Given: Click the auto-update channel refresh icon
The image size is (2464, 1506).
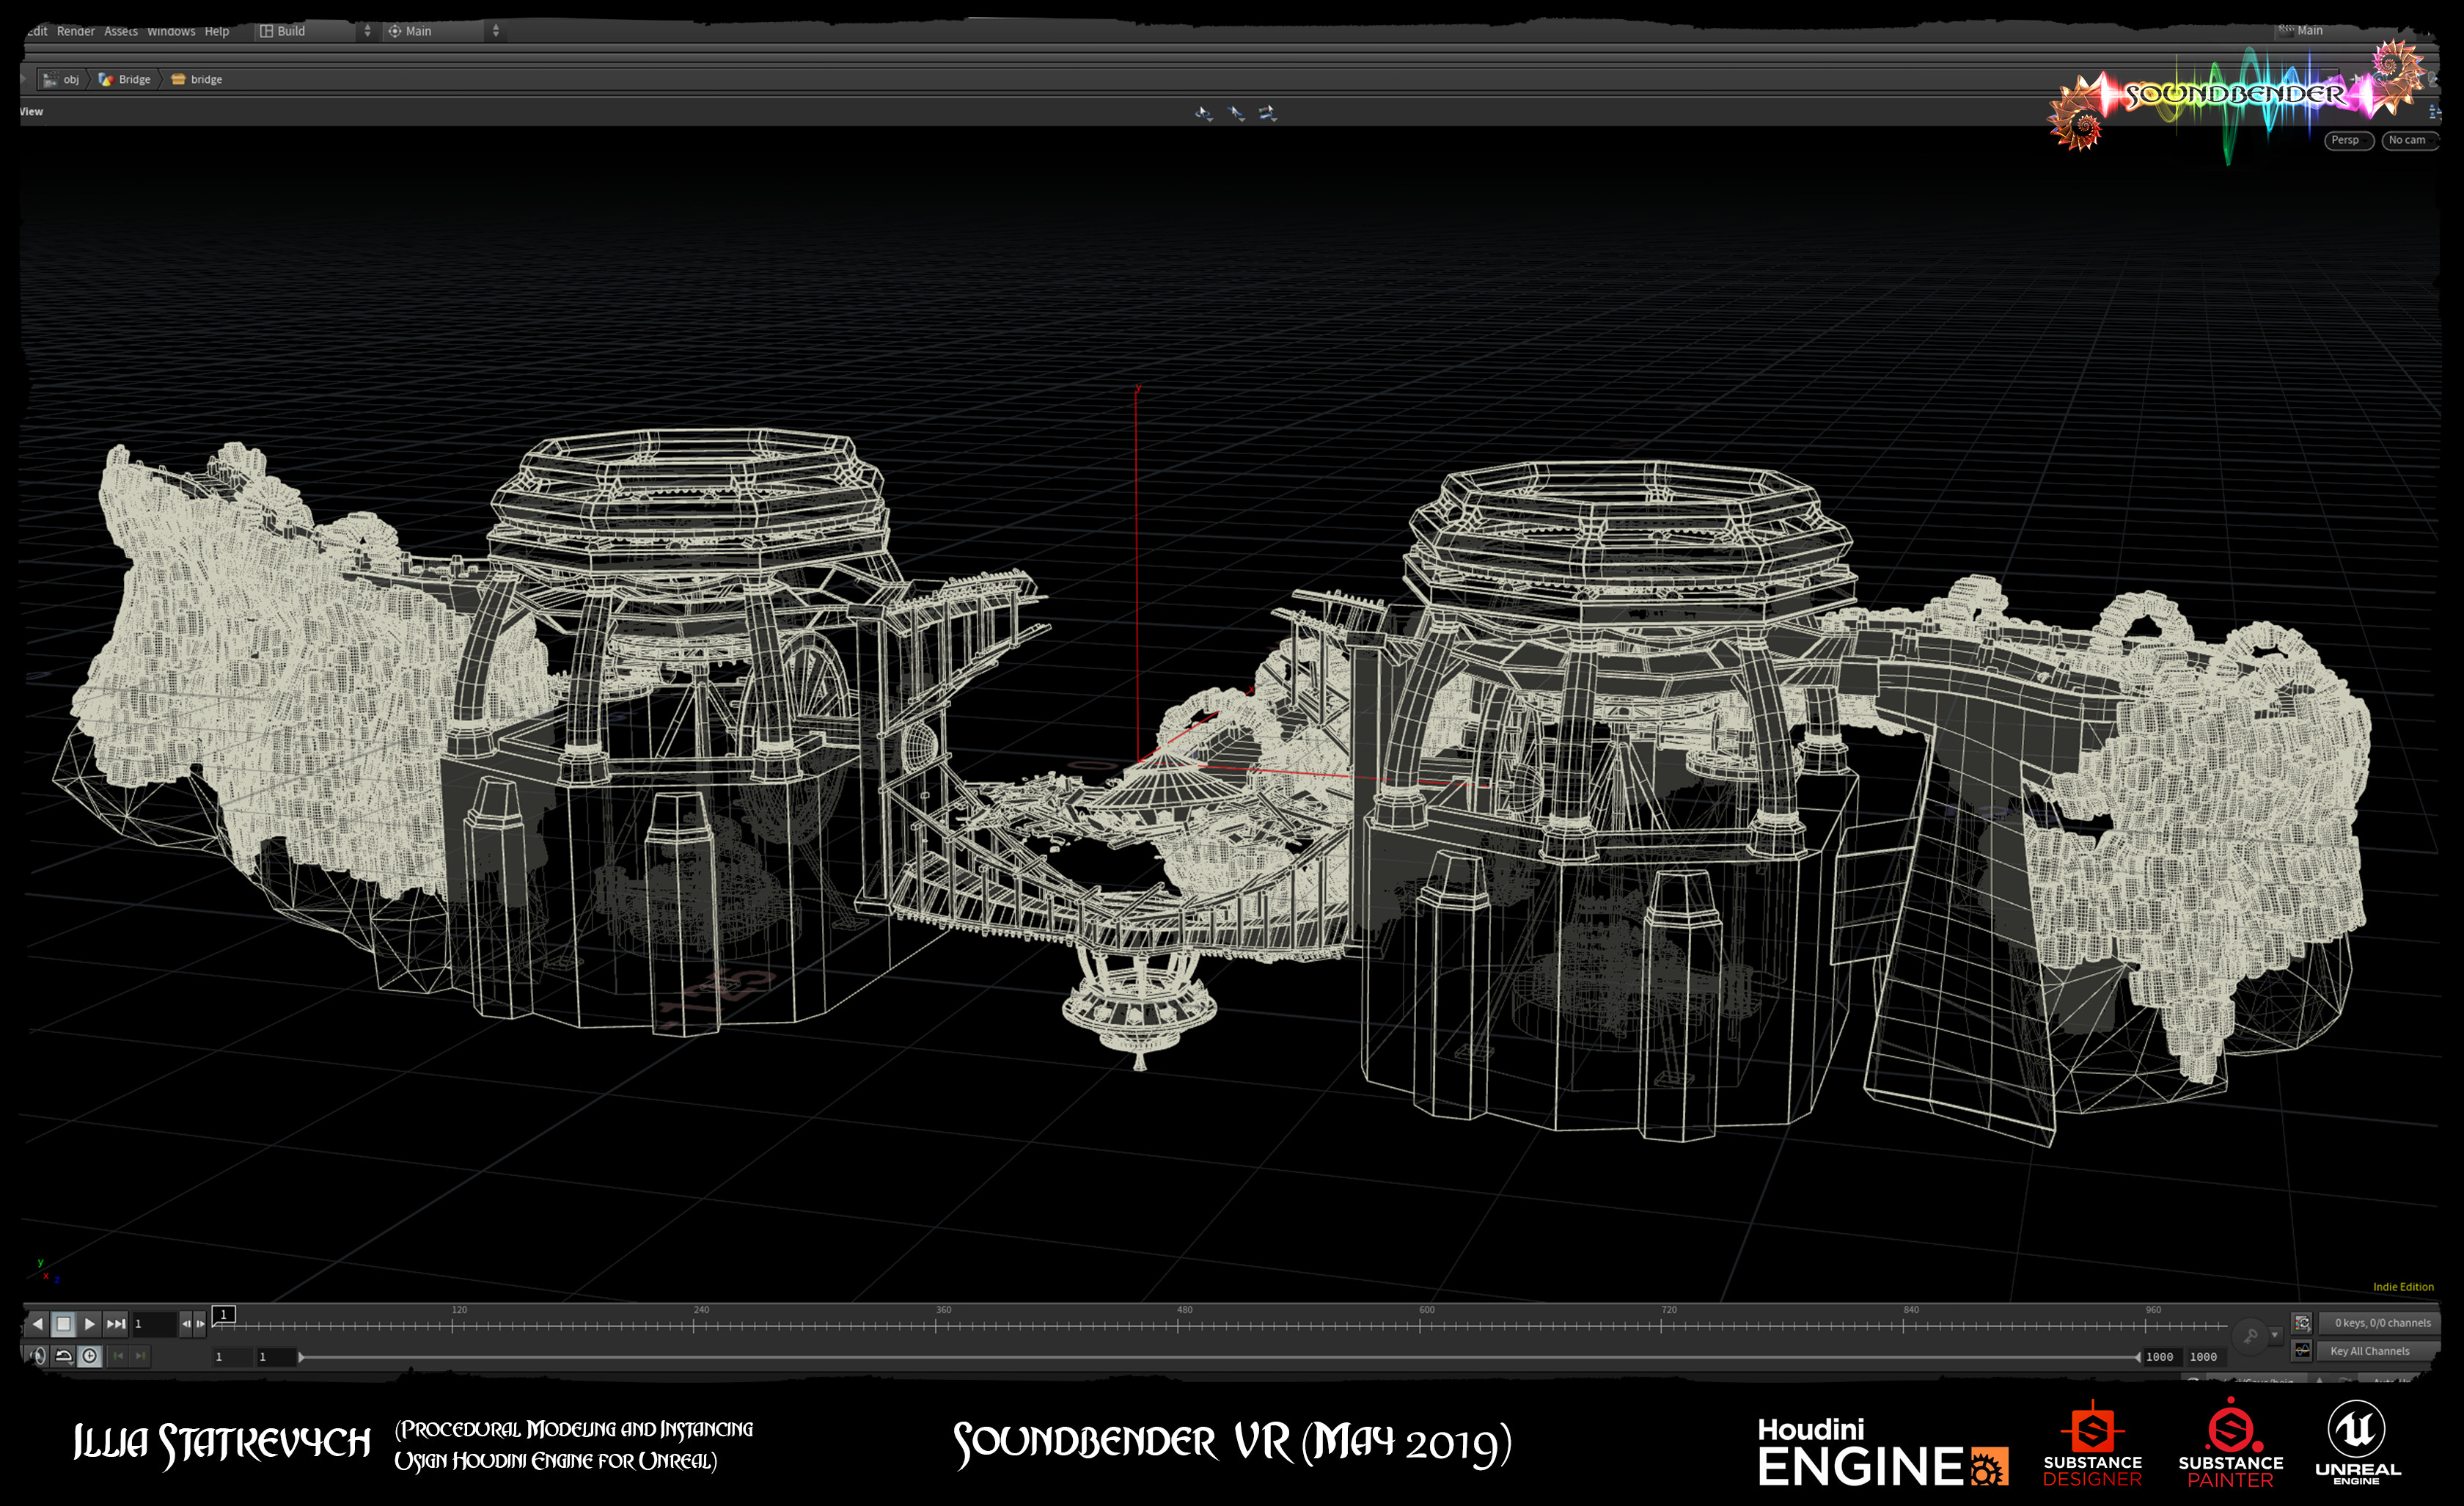Looking at the screenshot, I should [2302, 1322].
